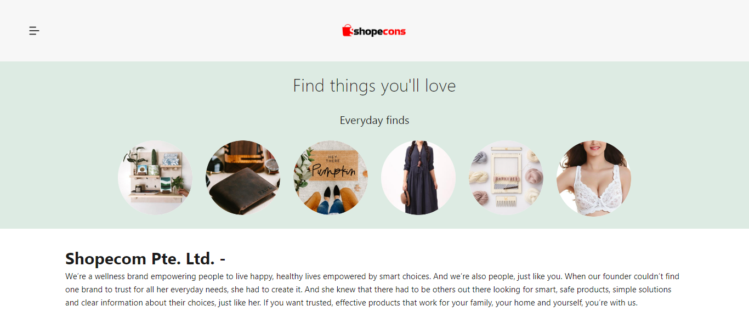Image resolution: width=749 pixels, height=317 pixels.
Task: Click the 'Everyday finds' subheading
Action: coord(374,120)
